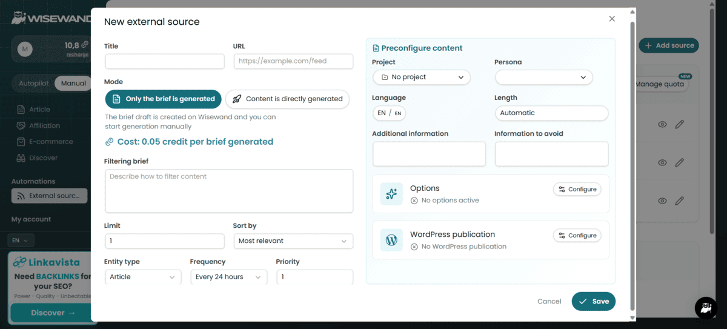The image size is (727, 329).
Task: Open the Frequency Every 24 hours dropdown
Action: [228, 277]
